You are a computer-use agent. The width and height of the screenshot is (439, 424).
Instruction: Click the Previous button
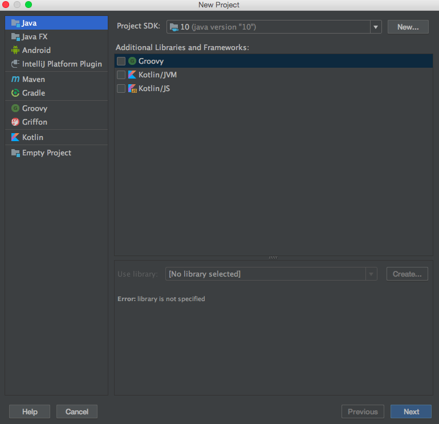(363, 411)
